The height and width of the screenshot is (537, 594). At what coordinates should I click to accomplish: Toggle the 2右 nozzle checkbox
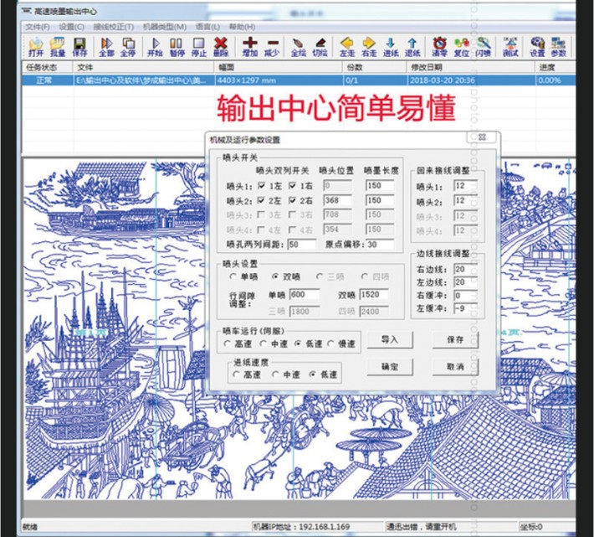293,201
